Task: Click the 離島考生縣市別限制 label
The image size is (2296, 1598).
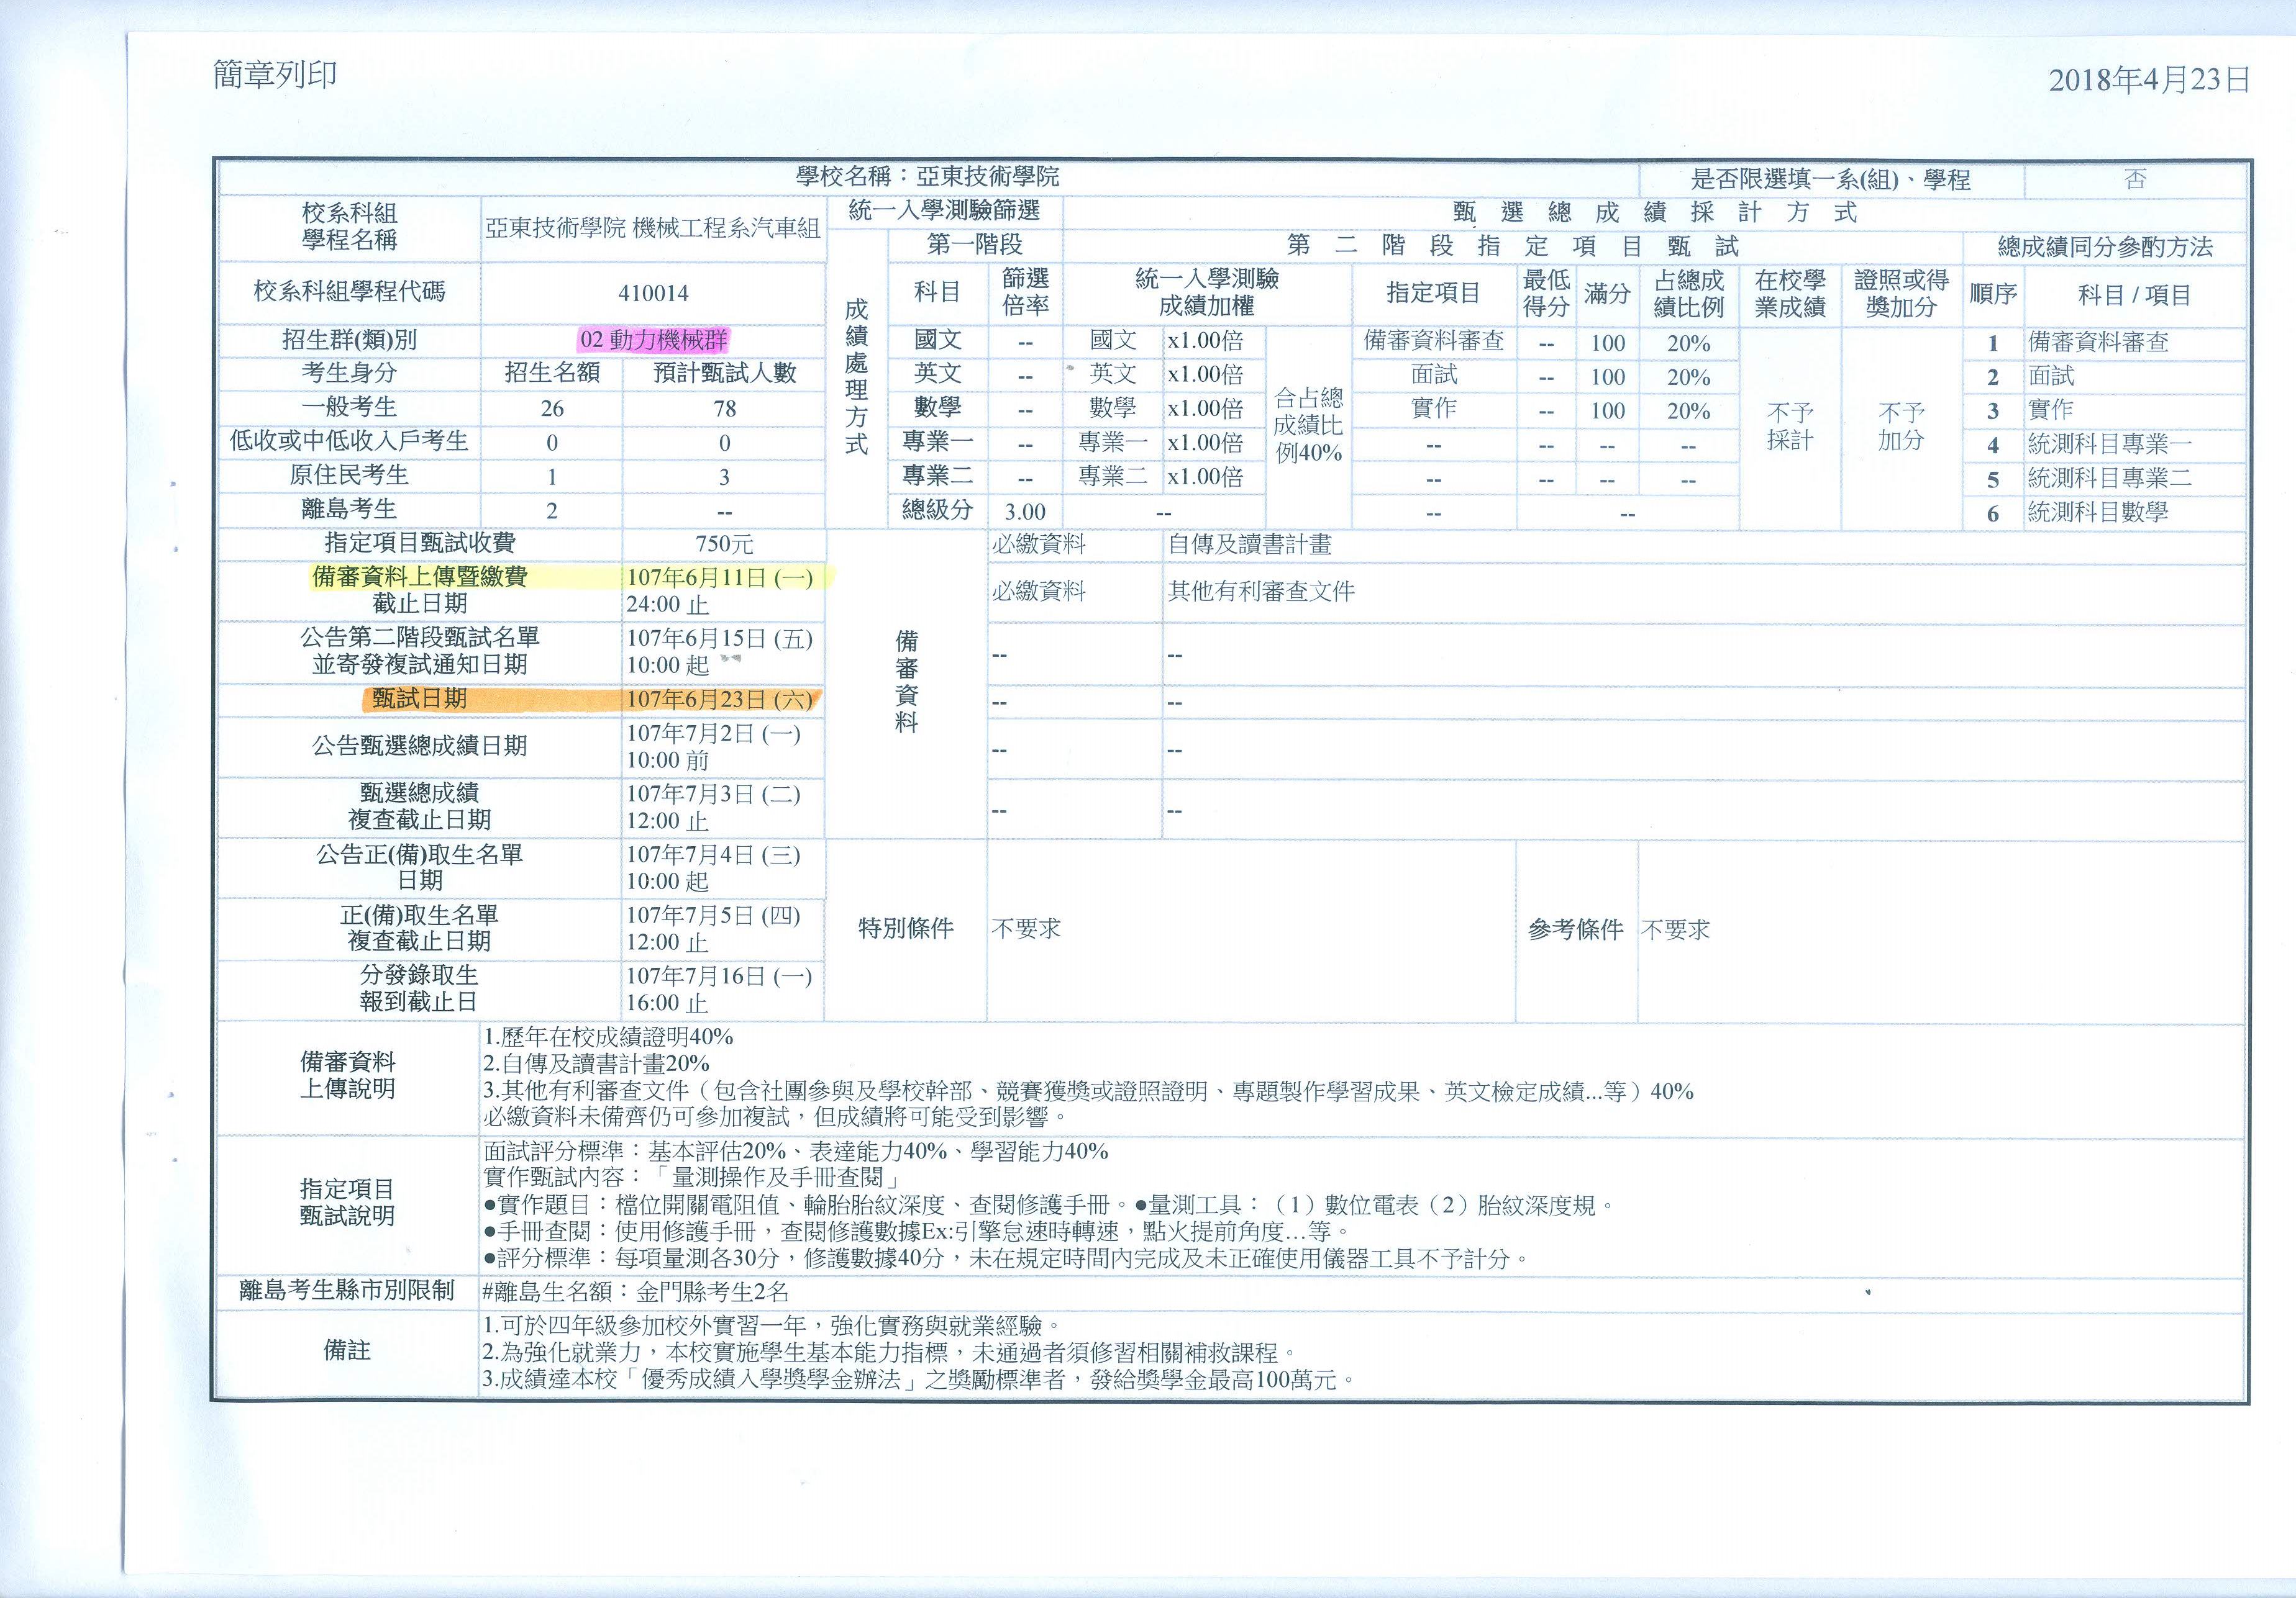Action: (347, 1291)
